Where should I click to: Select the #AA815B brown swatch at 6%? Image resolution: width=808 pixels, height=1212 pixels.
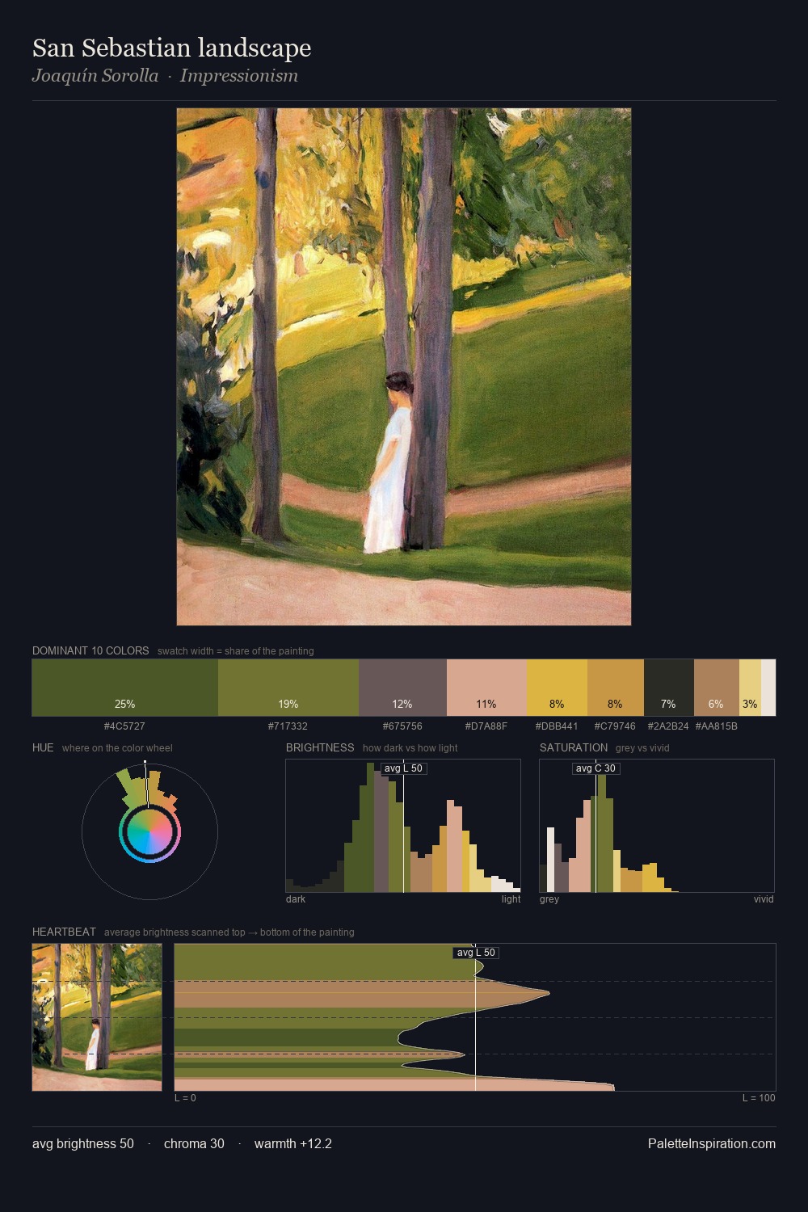pyautogui.click(x=717, y=688)
